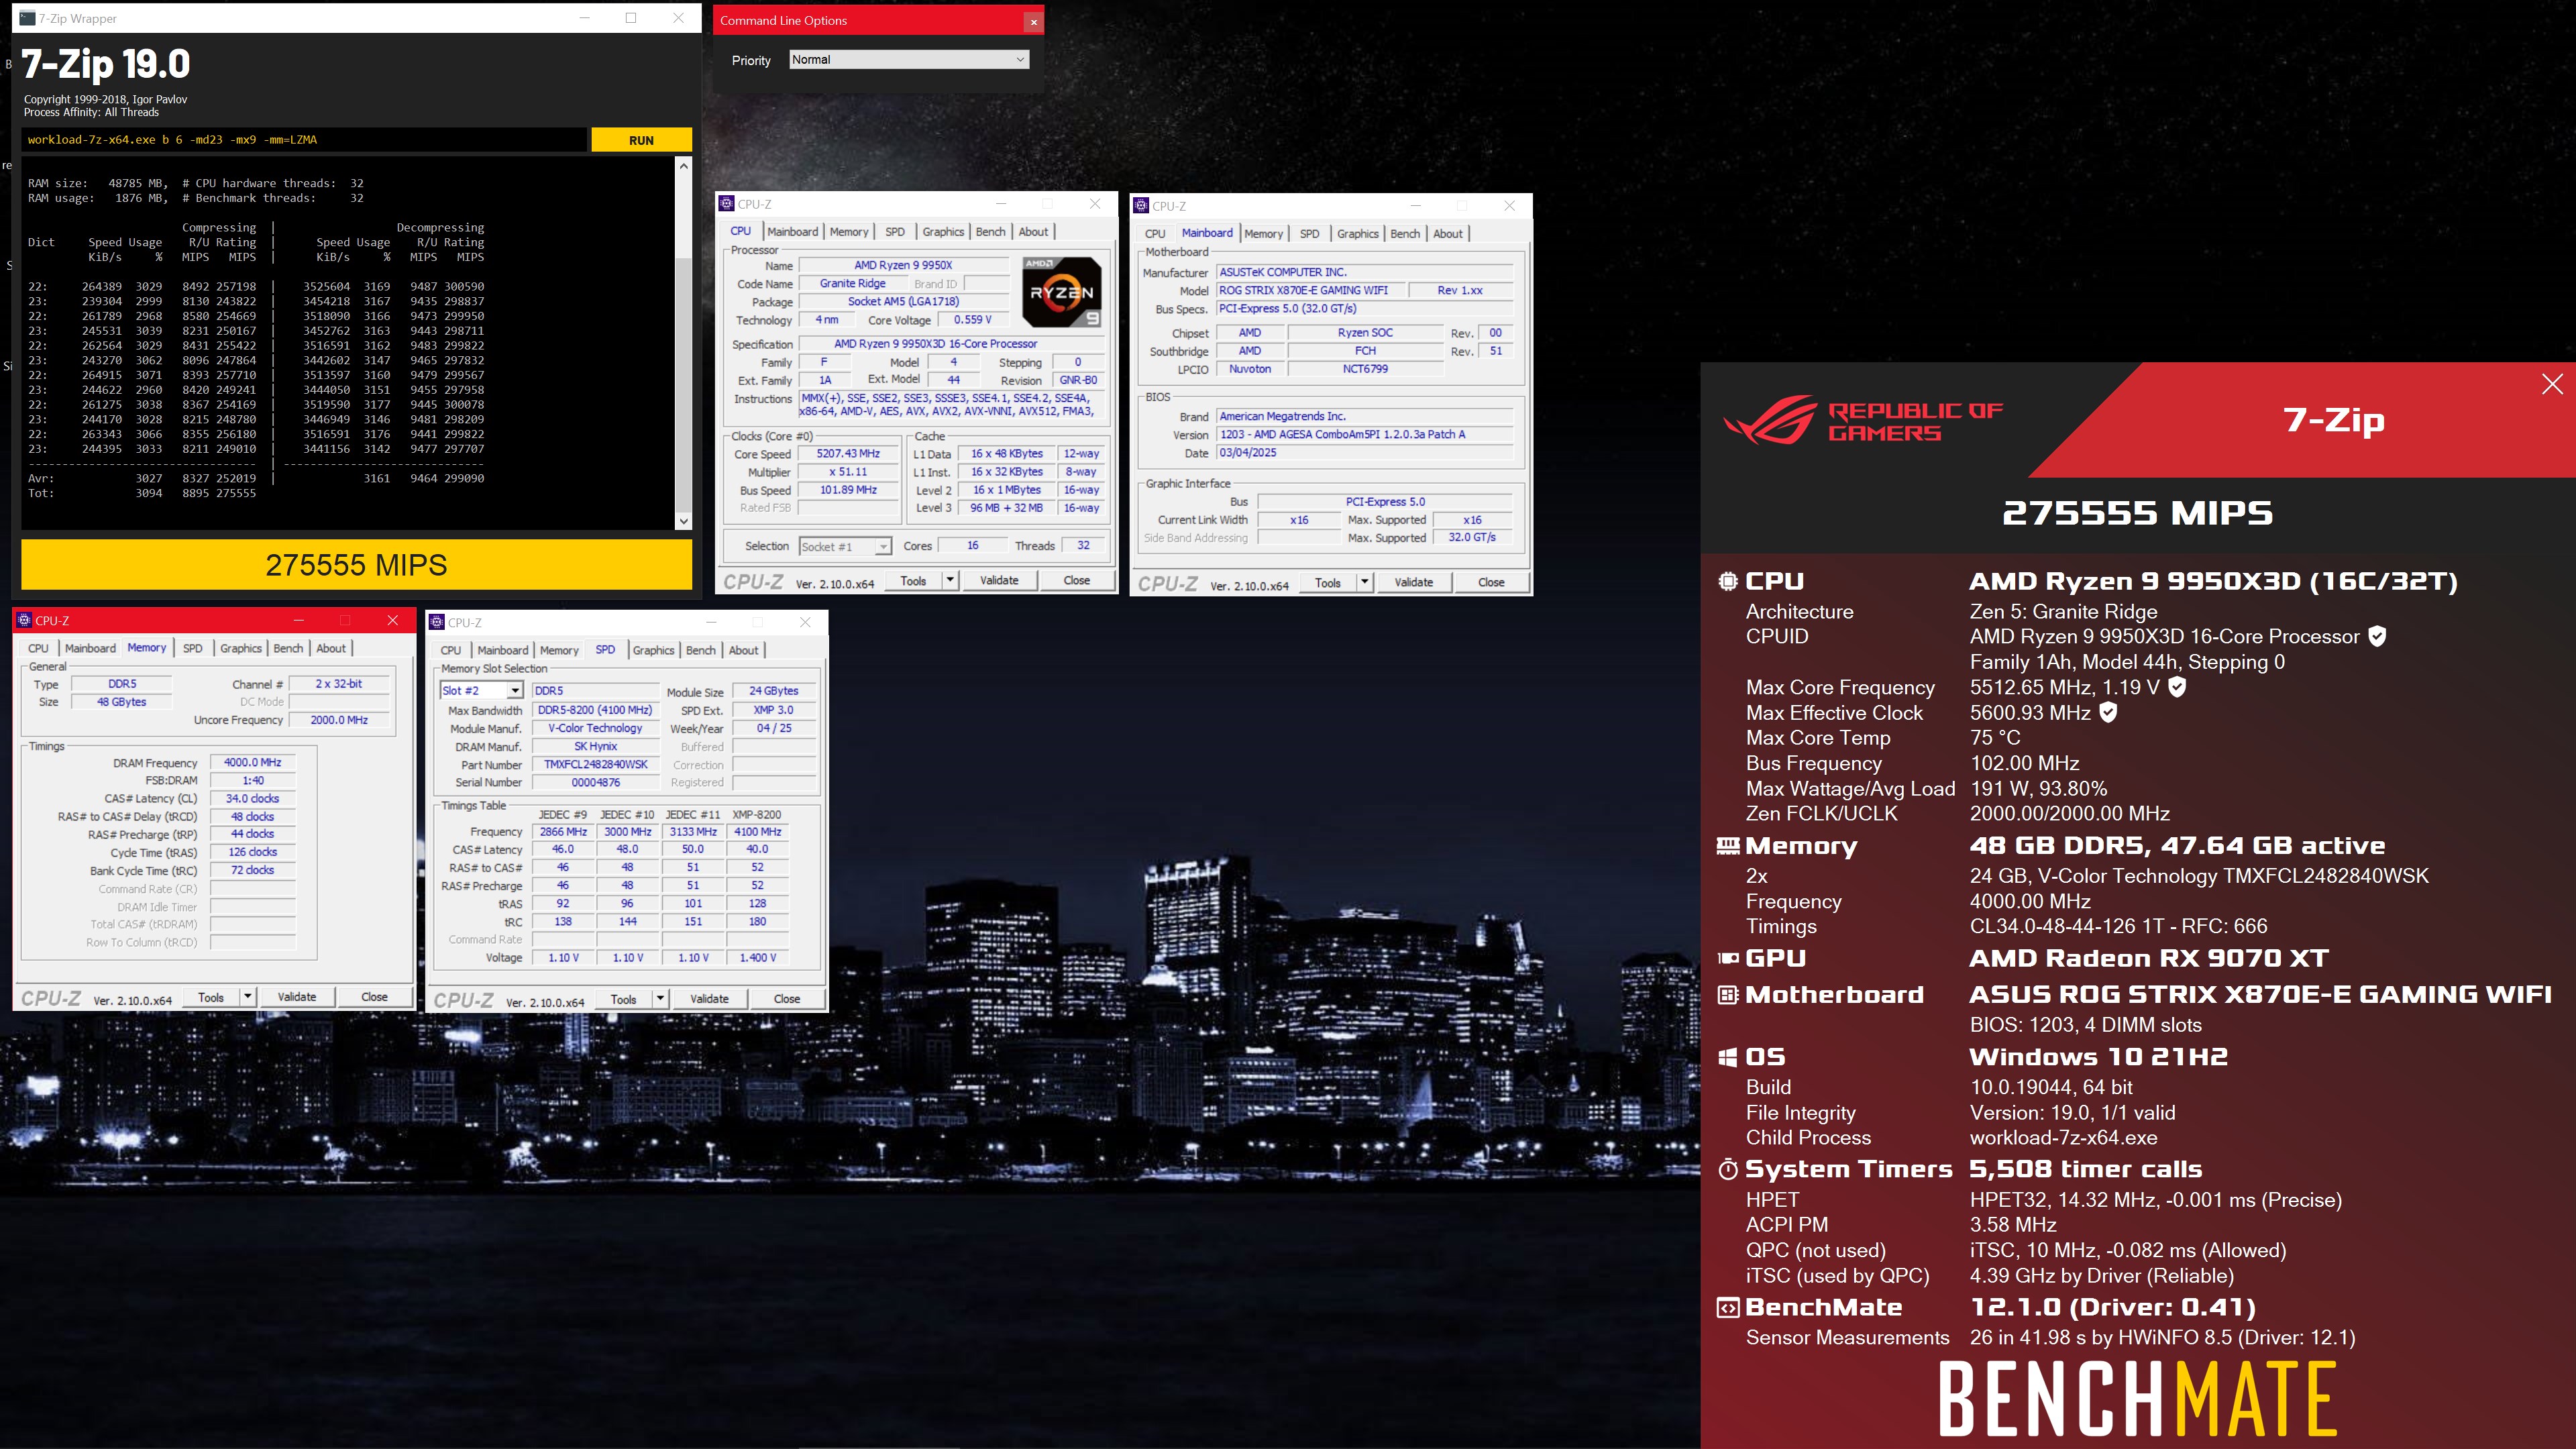2576x1449 pixels.
Task: Open About tab in CPU-Z processor window
Action: point(1033,232)
